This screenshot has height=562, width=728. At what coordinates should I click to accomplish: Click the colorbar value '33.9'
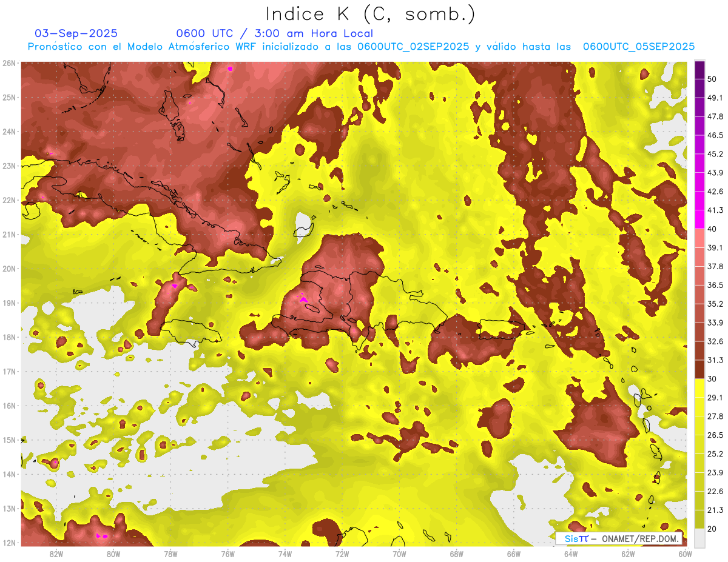(x=715, y=323)
